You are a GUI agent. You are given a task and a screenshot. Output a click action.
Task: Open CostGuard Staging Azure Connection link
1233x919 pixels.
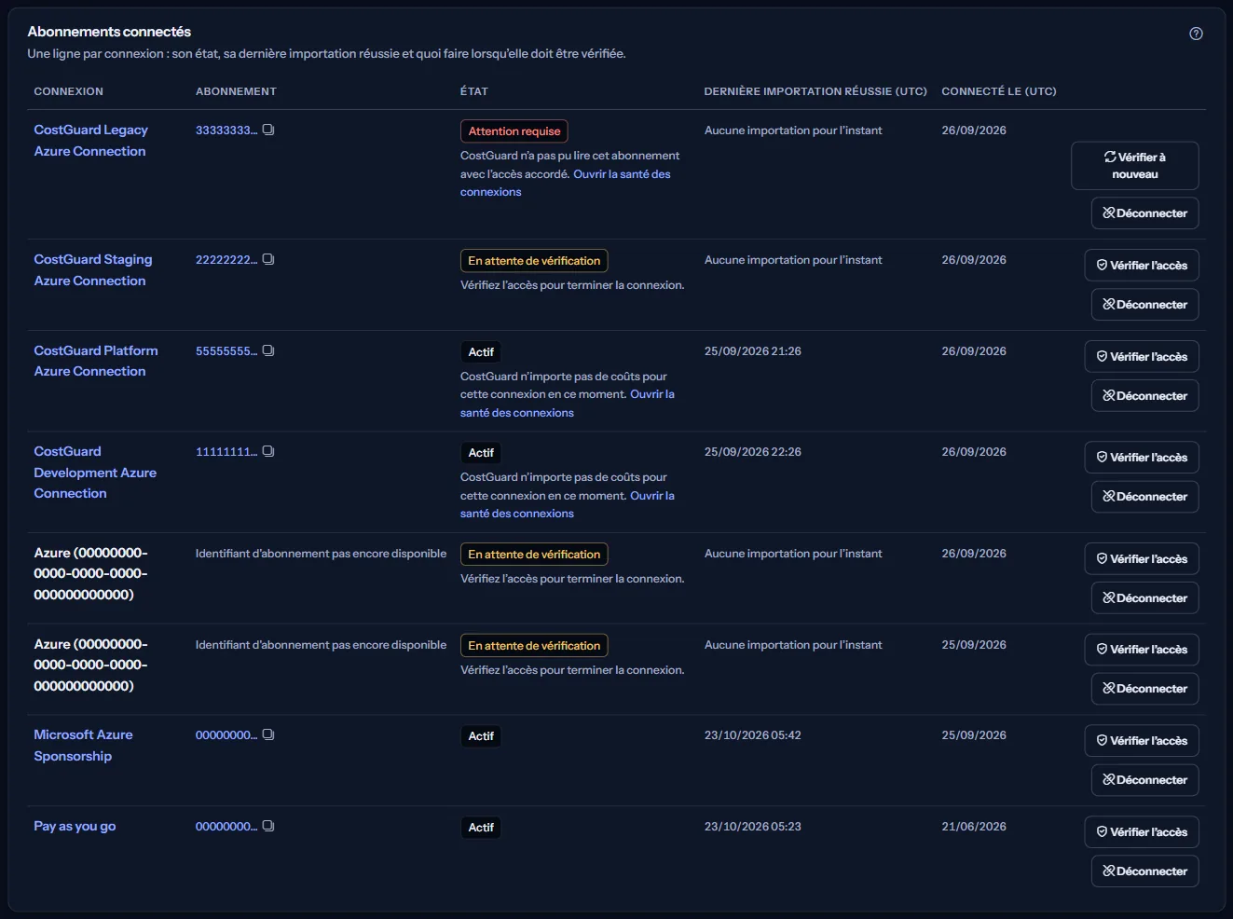click(92, 270)
